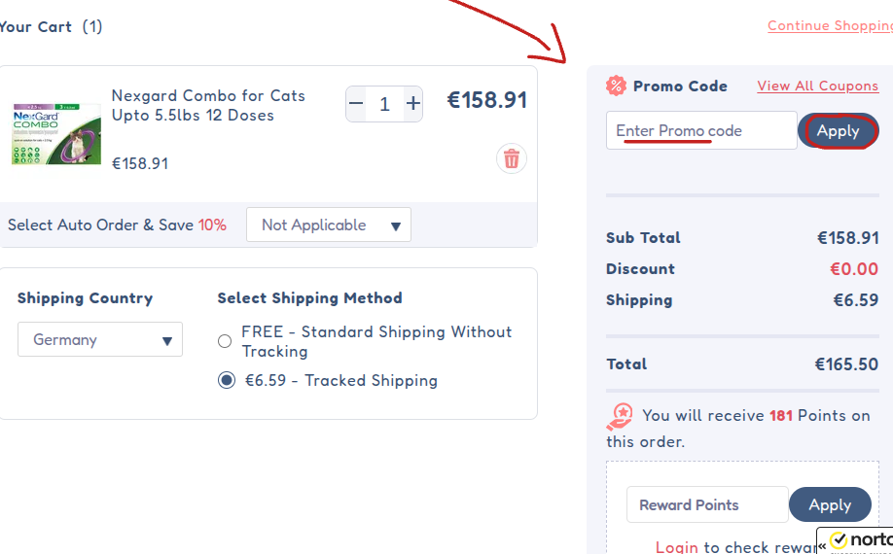
Task: Open the Auto Order Not Applicable dropdown
Action: (329, 225)
